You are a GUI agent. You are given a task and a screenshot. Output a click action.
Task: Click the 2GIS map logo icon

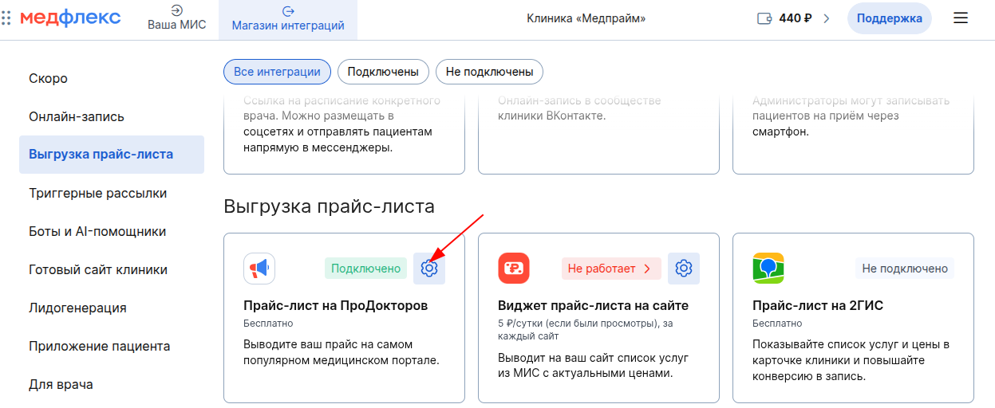coord(768,269)
